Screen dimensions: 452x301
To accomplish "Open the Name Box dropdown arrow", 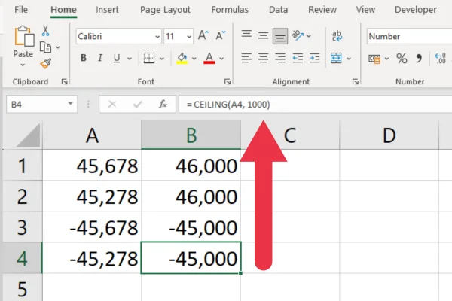I will coord(70,104).
